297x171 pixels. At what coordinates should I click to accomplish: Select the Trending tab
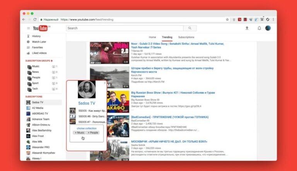coord(167,37)
